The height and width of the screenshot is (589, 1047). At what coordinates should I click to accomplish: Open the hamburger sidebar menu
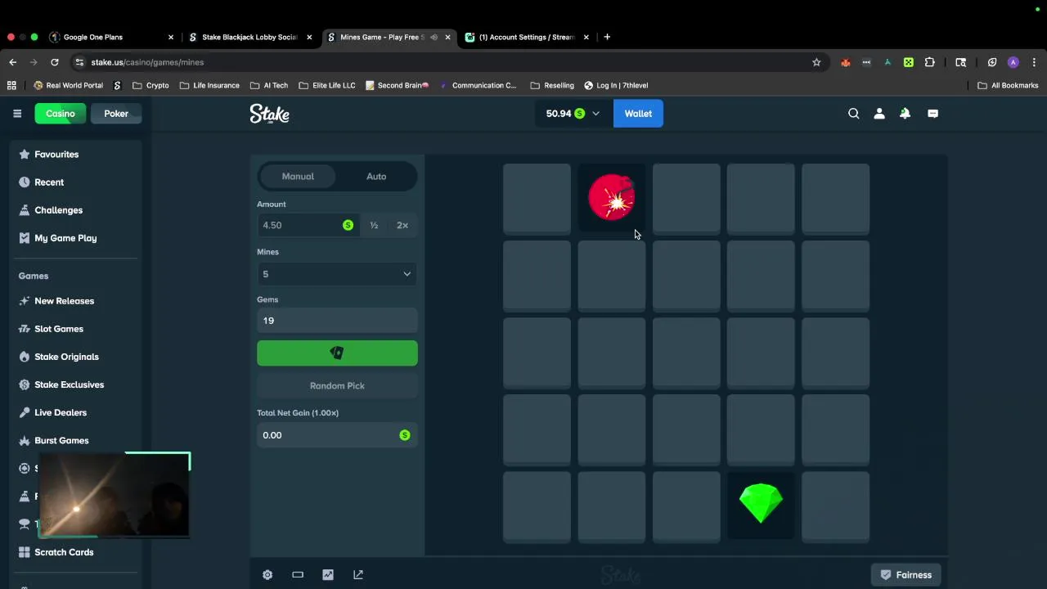click(x=17, y=114)
